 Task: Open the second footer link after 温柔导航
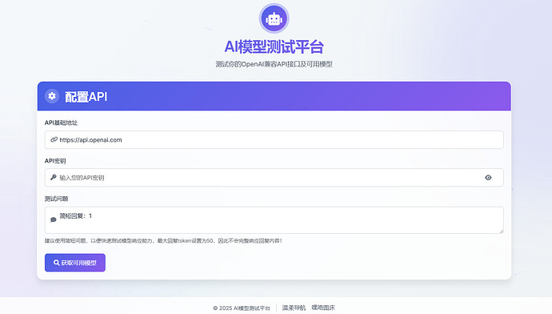click(x=323, y=308)
